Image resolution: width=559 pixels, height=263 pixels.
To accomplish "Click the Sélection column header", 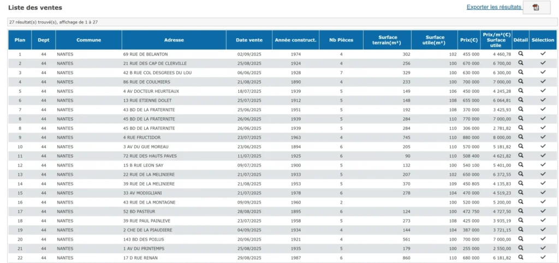I will [x=543, y=40].
